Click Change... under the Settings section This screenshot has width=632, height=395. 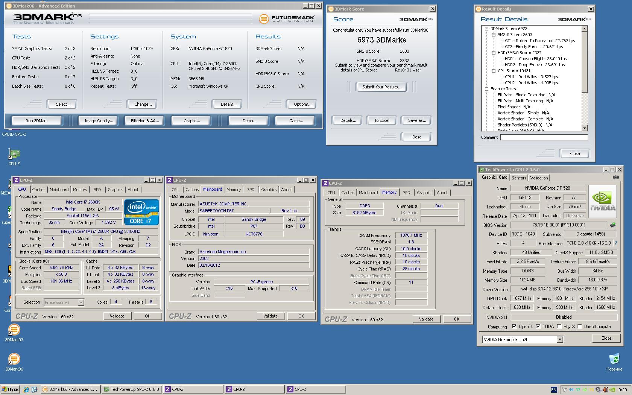pos(143,104)
